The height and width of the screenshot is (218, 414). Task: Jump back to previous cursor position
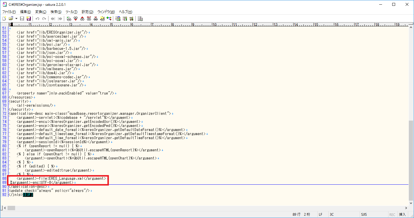pyautogui.click(x=53, y=19)
